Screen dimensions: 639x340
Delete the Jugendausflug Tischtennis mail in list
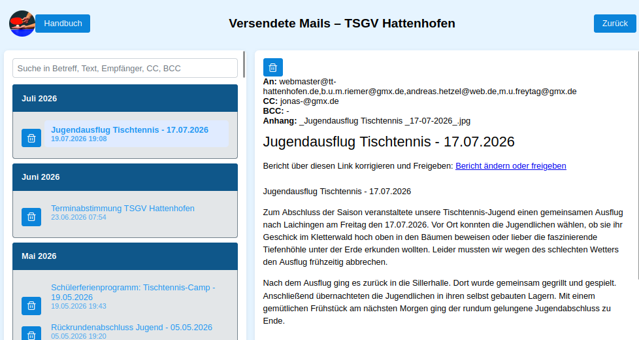click(31, 138)
